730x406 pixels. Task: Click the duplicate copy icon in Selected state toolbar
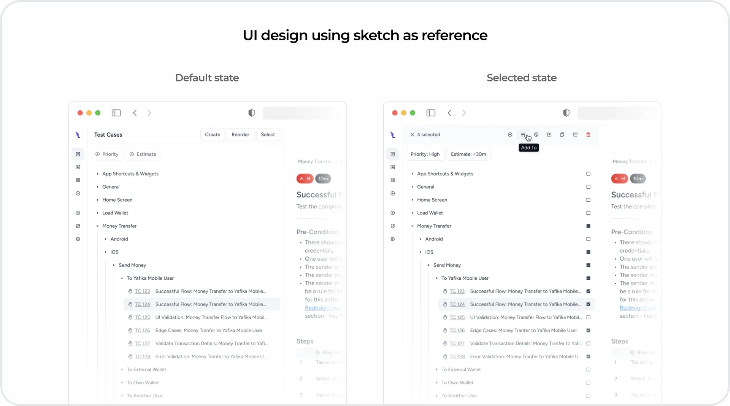(562, 135)
